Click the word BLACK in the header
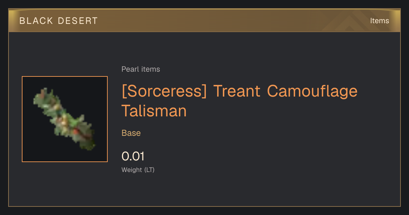 (36, 21)
